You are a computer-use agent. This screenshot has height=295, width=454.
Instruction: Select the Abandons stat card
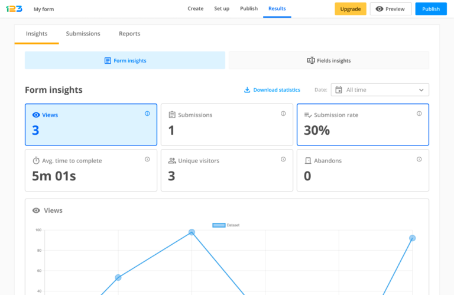[x=363, y=170]
